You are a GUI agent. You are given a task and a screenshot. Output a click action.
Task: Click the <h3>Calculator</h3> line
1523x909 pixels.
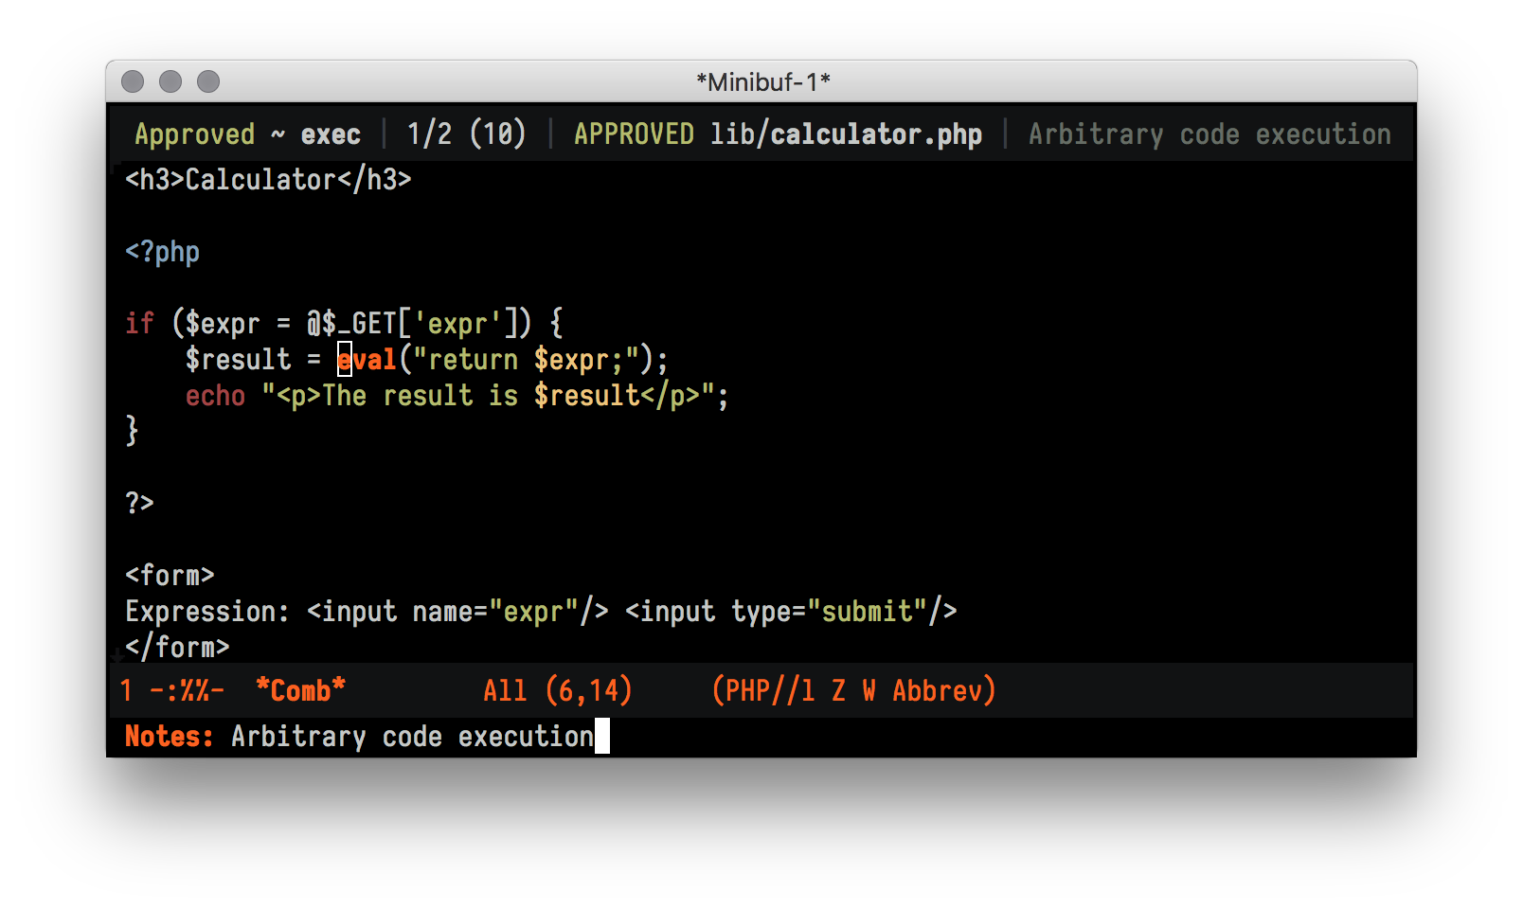pos(268,179)
